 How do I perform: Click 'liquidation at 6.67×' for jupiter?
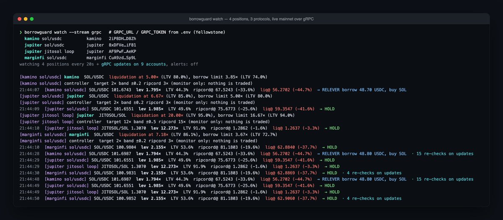pos(139,96)
